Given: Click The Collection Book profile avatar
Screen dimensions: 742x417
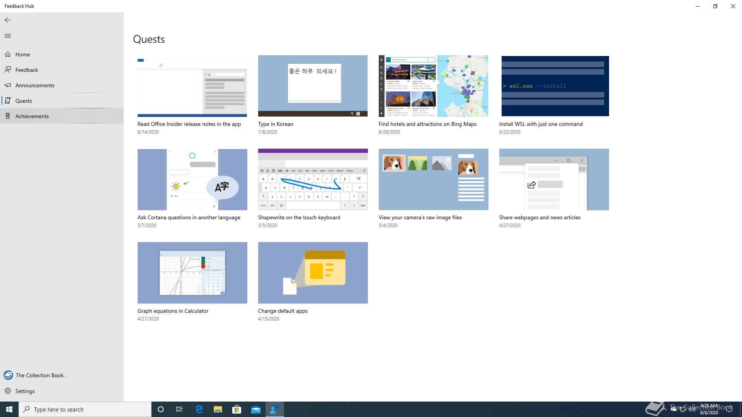Looking at the screenshot, I should (x=8, y=375).
